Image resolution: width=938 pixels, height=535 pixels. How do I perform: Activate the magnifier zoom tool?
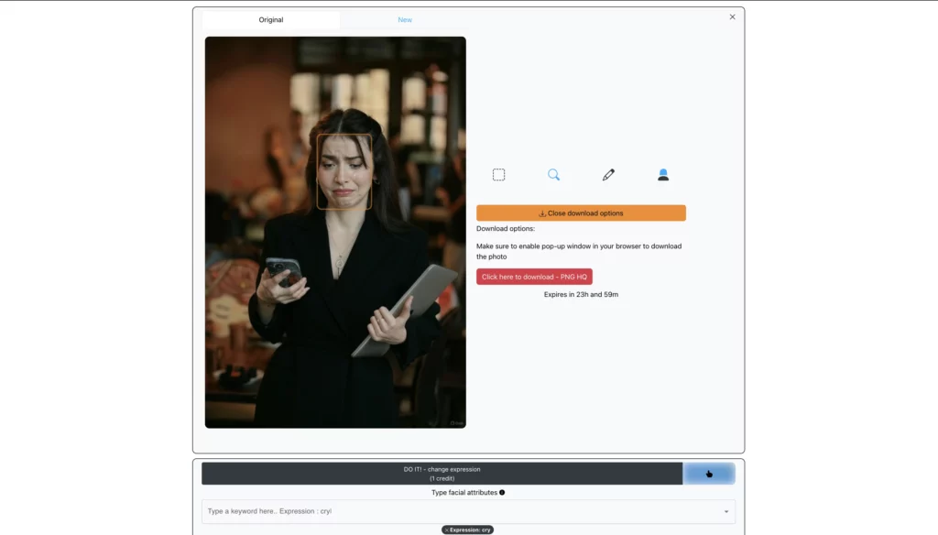553,174
